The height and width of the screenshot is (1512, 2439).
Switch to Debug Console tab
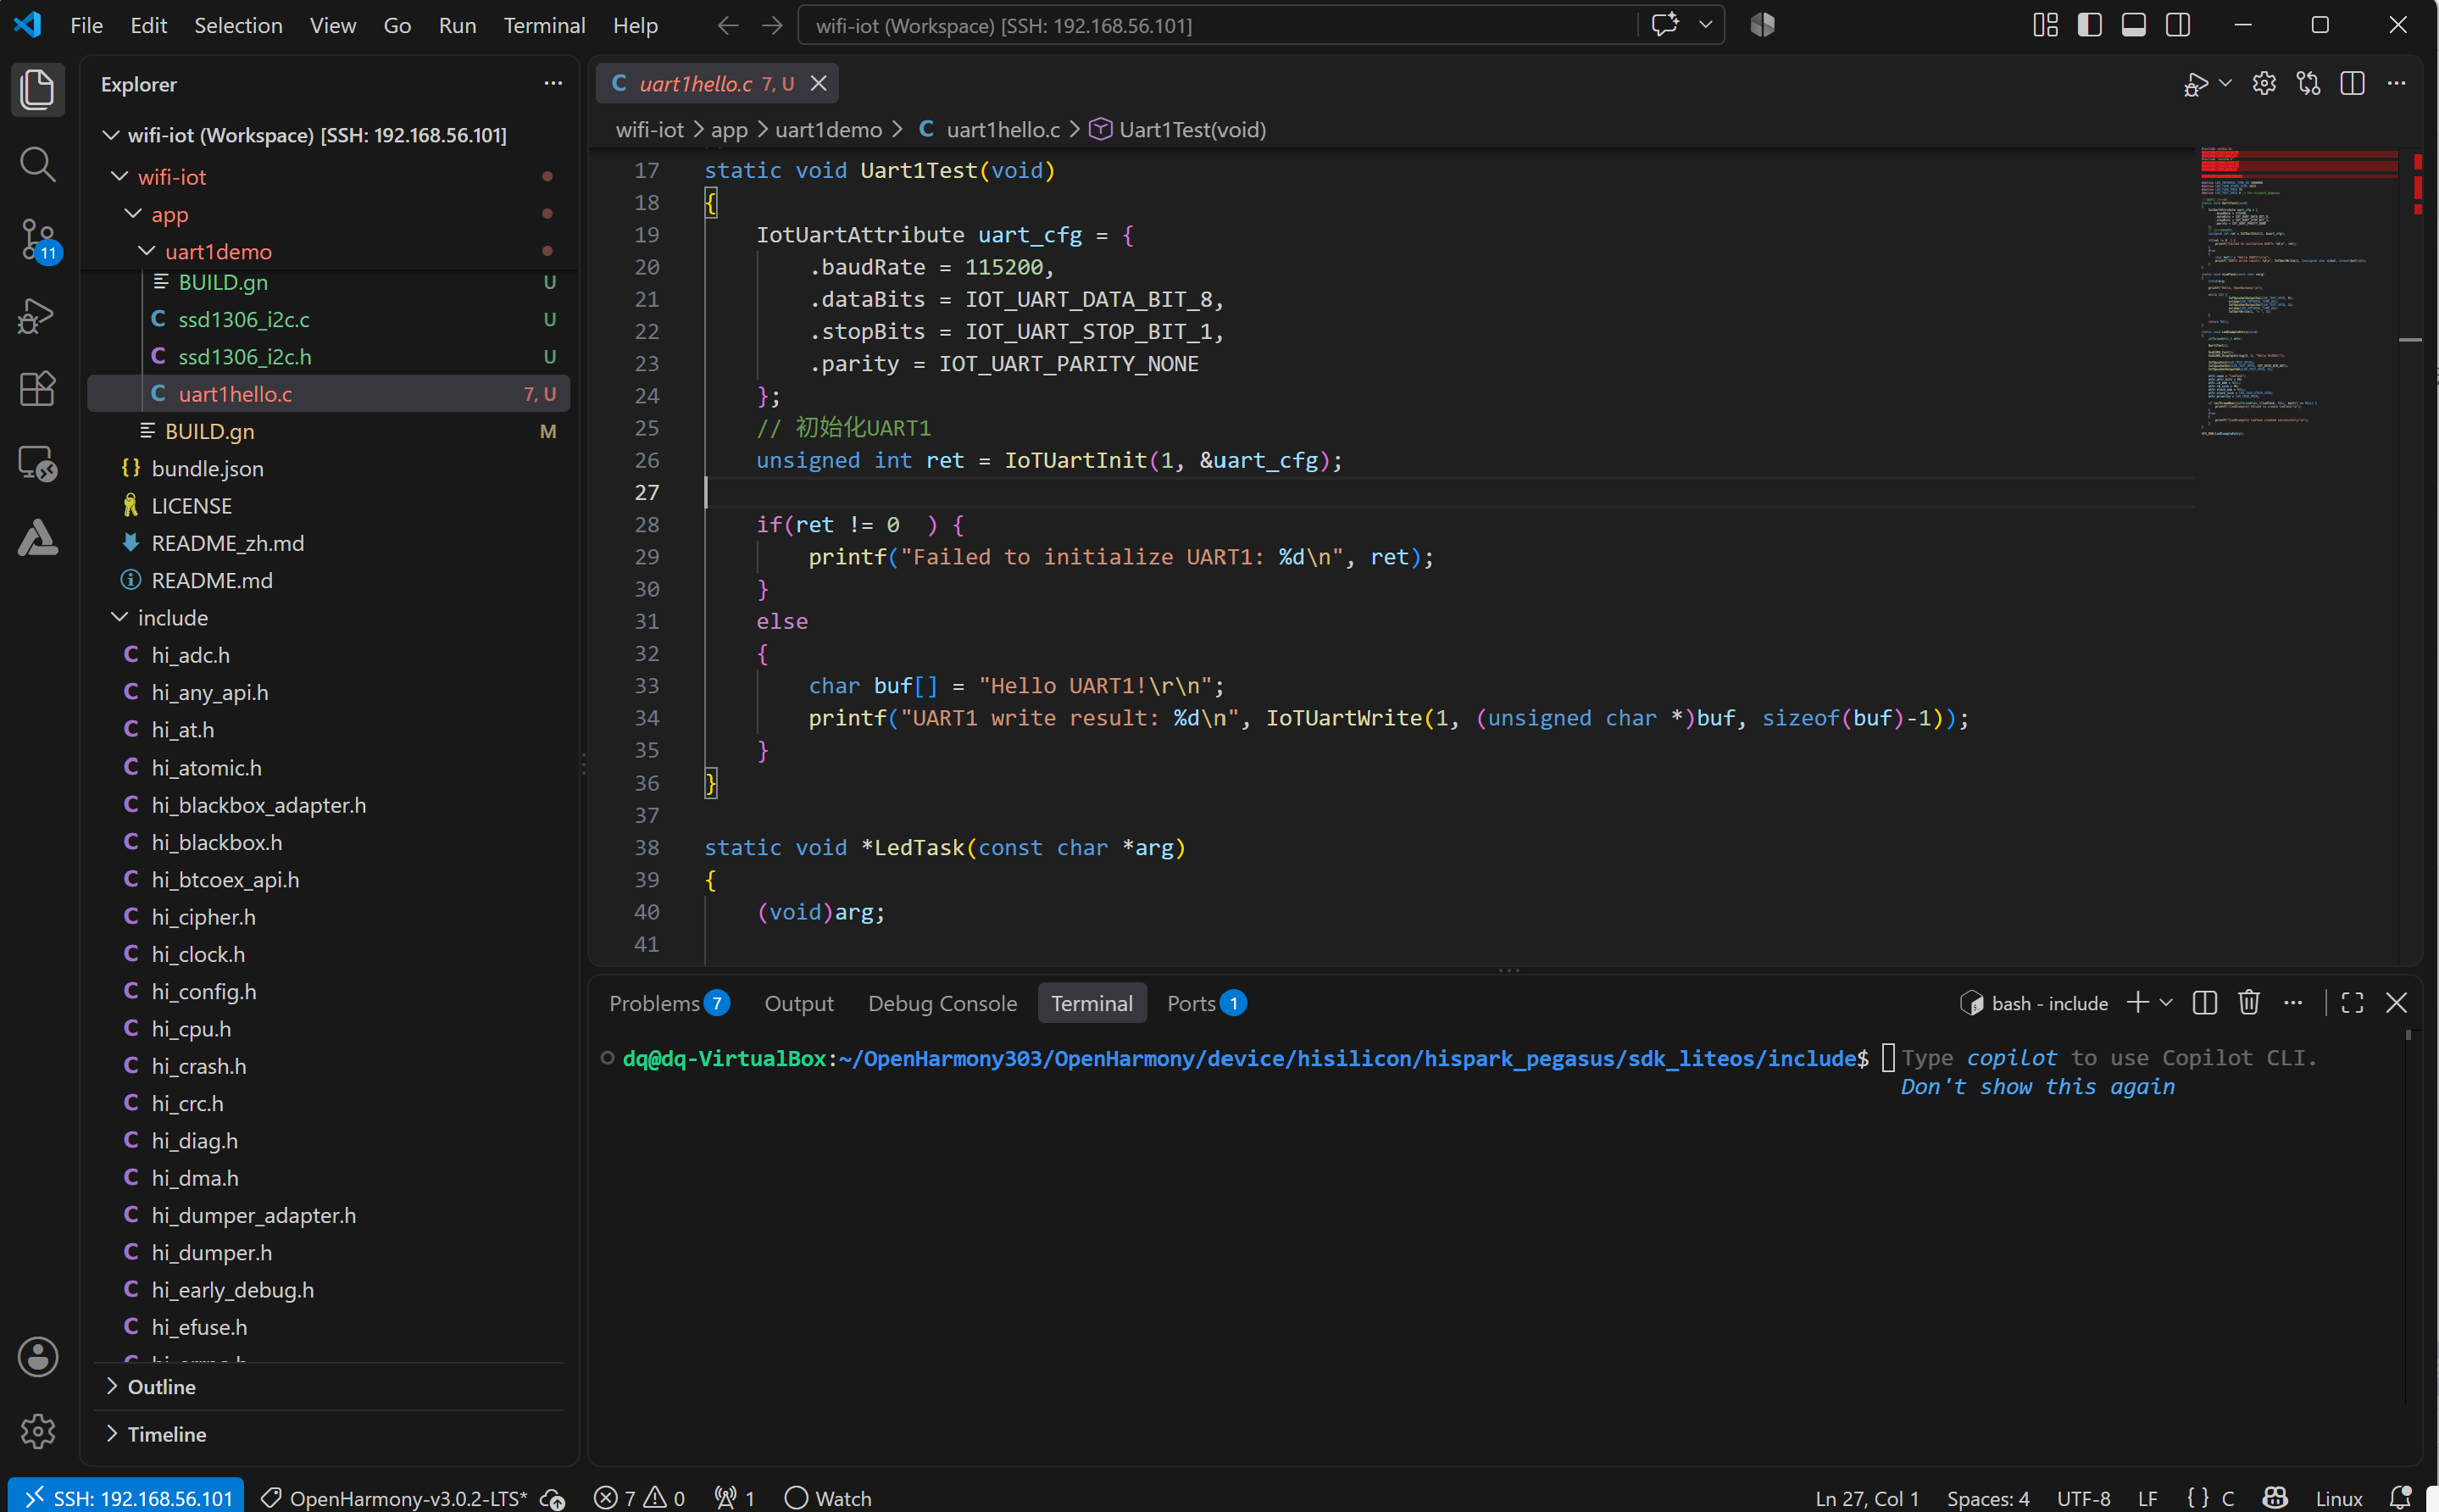[x=942, y=1003]
